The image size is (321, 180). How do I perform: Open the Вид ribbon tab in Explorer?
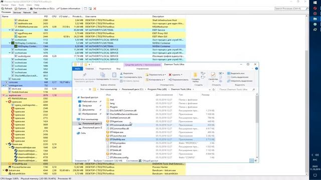click(118, 69)
